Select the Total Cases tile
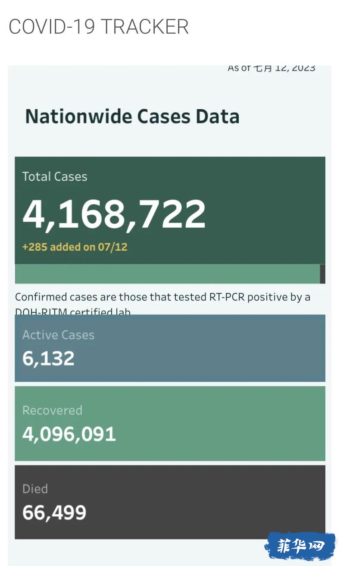The image size is (340, 566). pyautogui.click(x=170, y=211)
